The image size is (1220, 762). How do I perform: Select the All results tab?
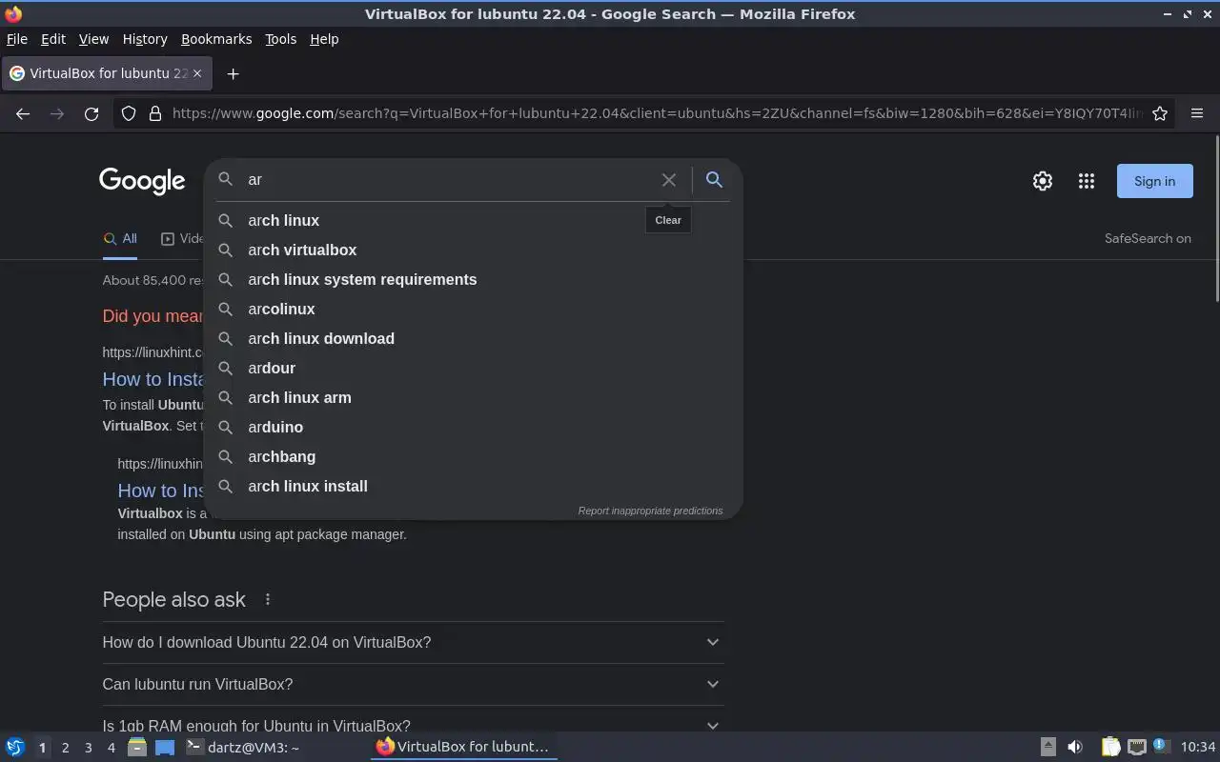tap(120, 239)
